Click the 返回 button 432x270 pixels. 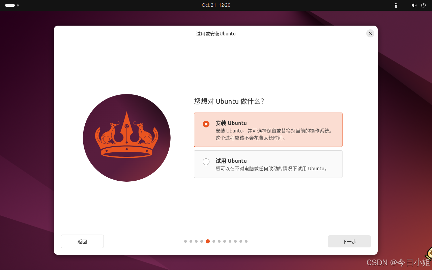(82, 241)
